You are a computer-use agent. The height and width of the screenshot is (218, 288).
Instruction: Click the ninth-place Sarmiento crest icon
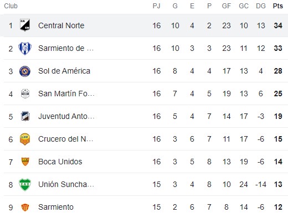click(x=25, y=207)
